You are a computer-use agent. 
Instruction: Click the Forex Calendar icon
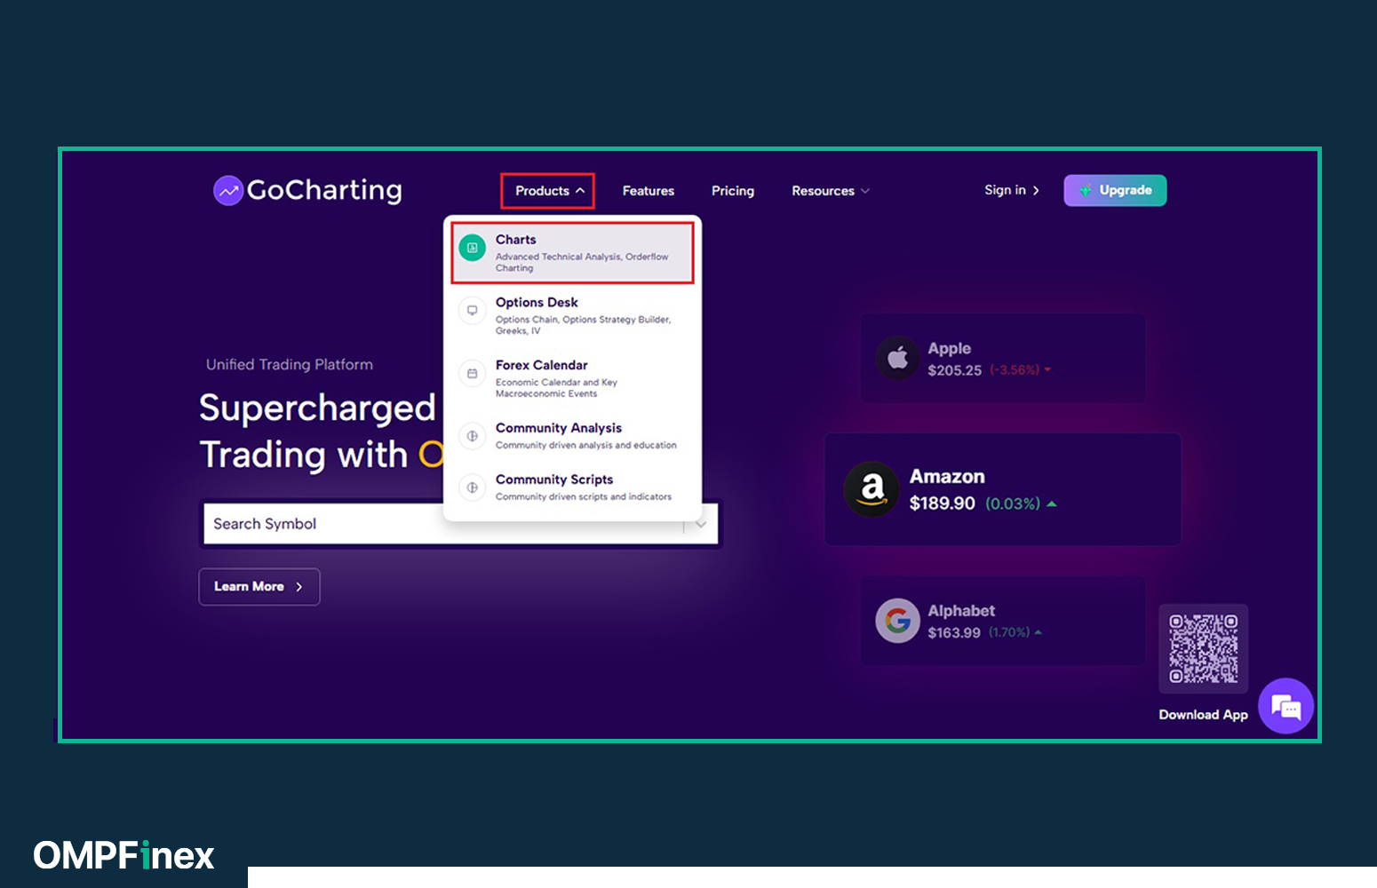[x=473, y=374]
